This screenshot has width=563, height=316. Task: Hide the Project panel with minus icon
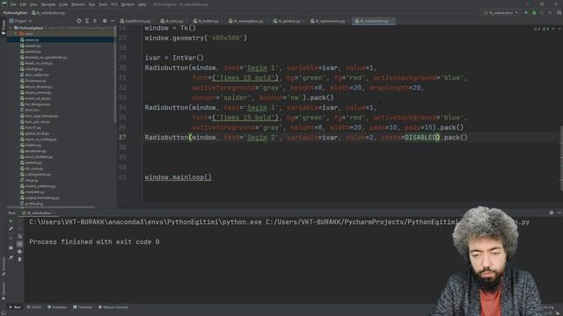pyautogui.click(x=113, y=21)
